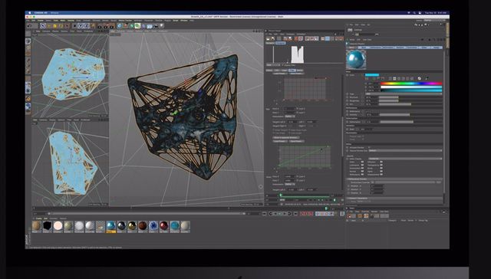491x279 pixels.
Task: Click the hue rainbow color slider
Action: 411,84
